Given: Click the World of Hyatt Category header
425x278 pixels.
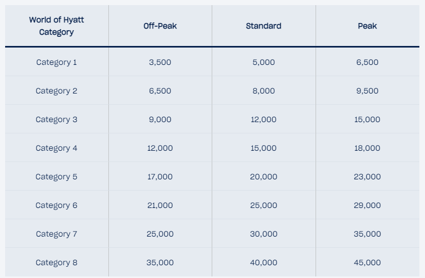Looking at the screenshot, I should [x=56, y=26].
